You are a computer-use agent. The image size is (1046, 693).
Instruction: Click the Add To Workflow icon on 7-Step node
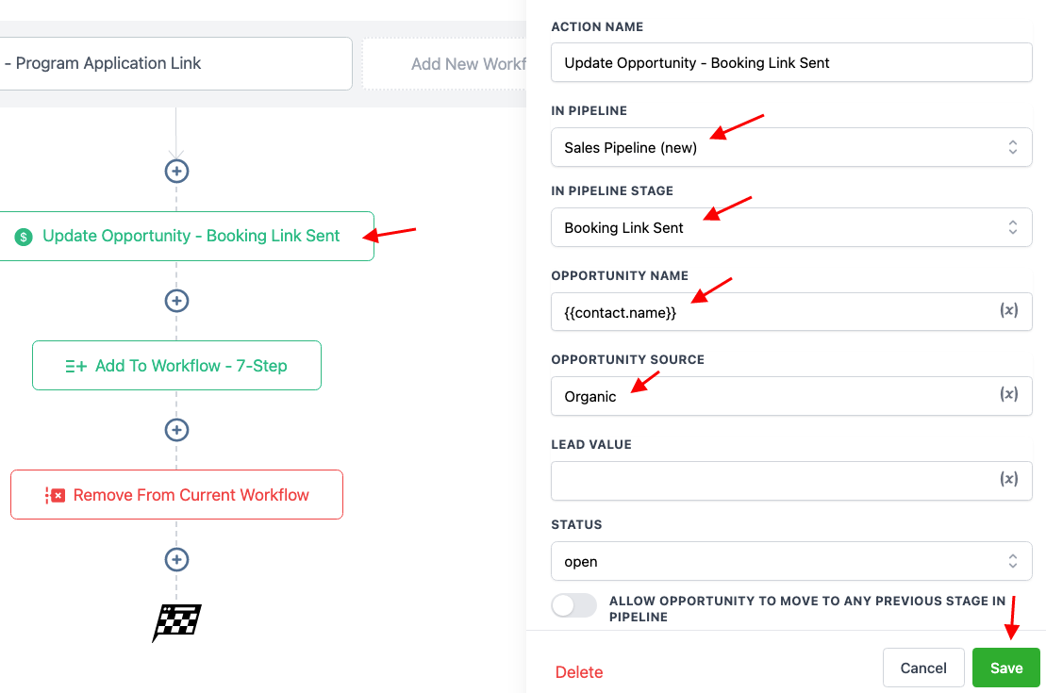click(76, 365)
